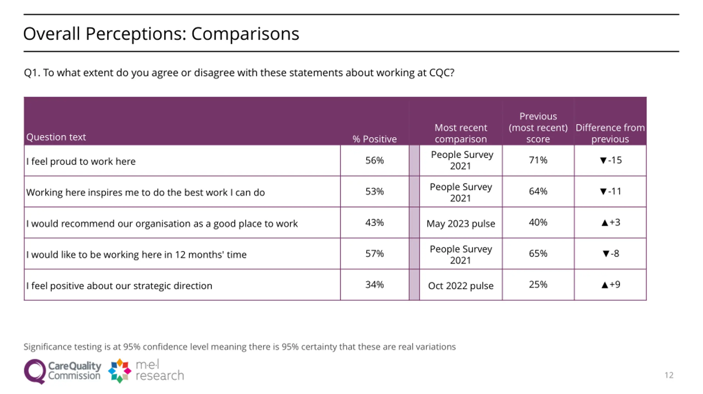Click the up arrow beside +9
This screenshot has width=703, height=394.
[x=604, y=285]
